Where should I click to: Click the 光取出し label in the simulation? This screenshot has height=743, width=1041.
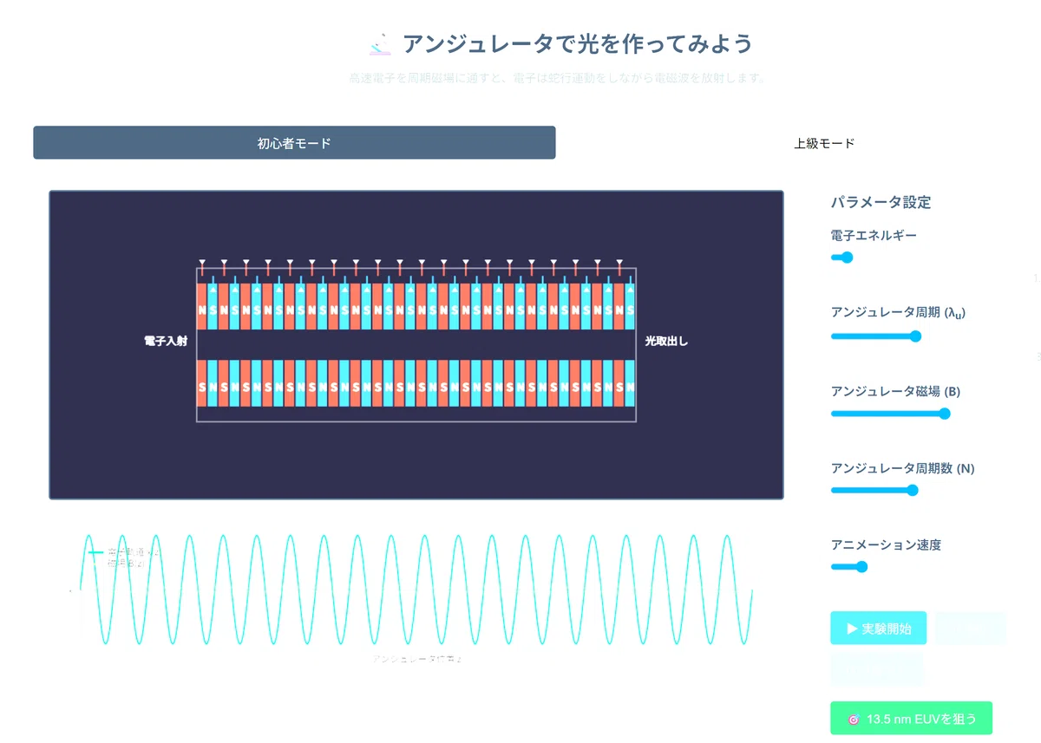666,342
